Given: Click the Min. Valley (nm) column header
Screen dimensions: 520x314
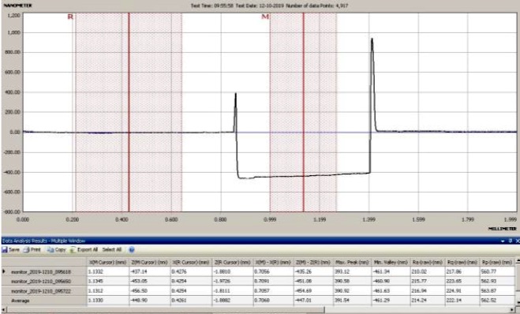Looking at the screenshot, I should point(391,262).
